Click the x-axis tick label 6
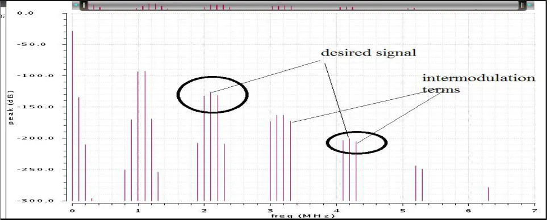This screenshot has width=550, height=220. [469, 210]
